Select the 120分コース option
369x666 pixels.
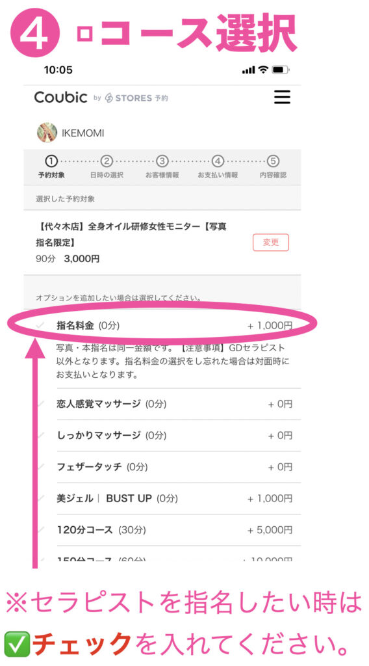point(162,530)
